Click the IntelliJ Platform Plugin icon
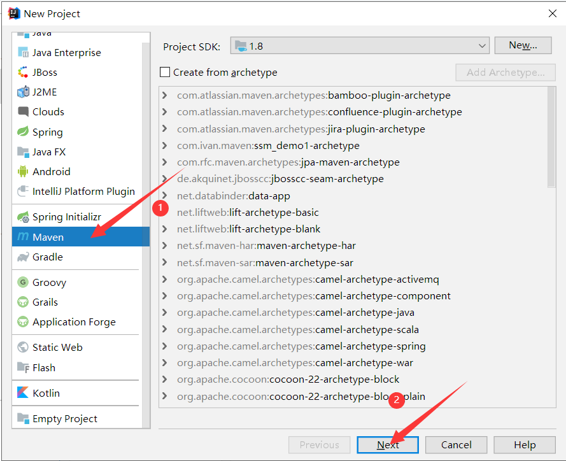 [23, 191]
